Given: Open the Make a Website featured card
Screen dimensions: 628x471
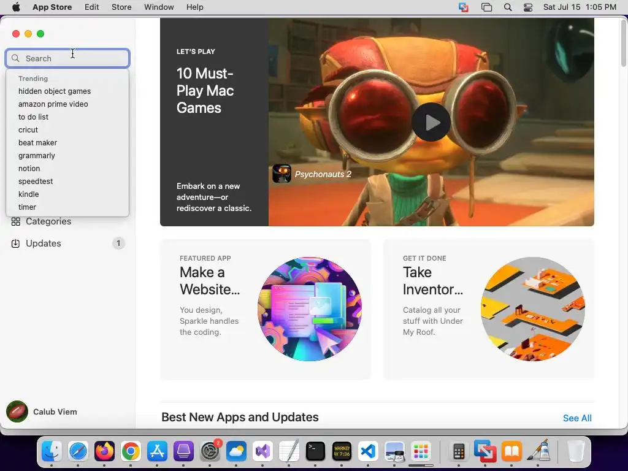Looking at the screenshot, I should click(x=265, y=309).
